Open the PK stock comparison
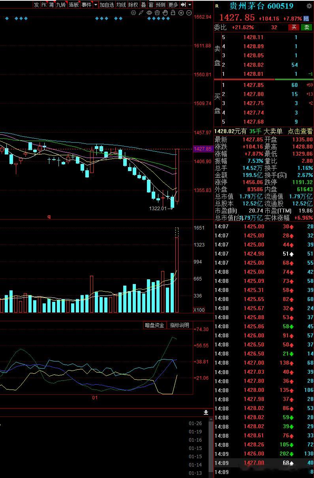This screenshot has height=478, width=314. (x=44, y=5)
